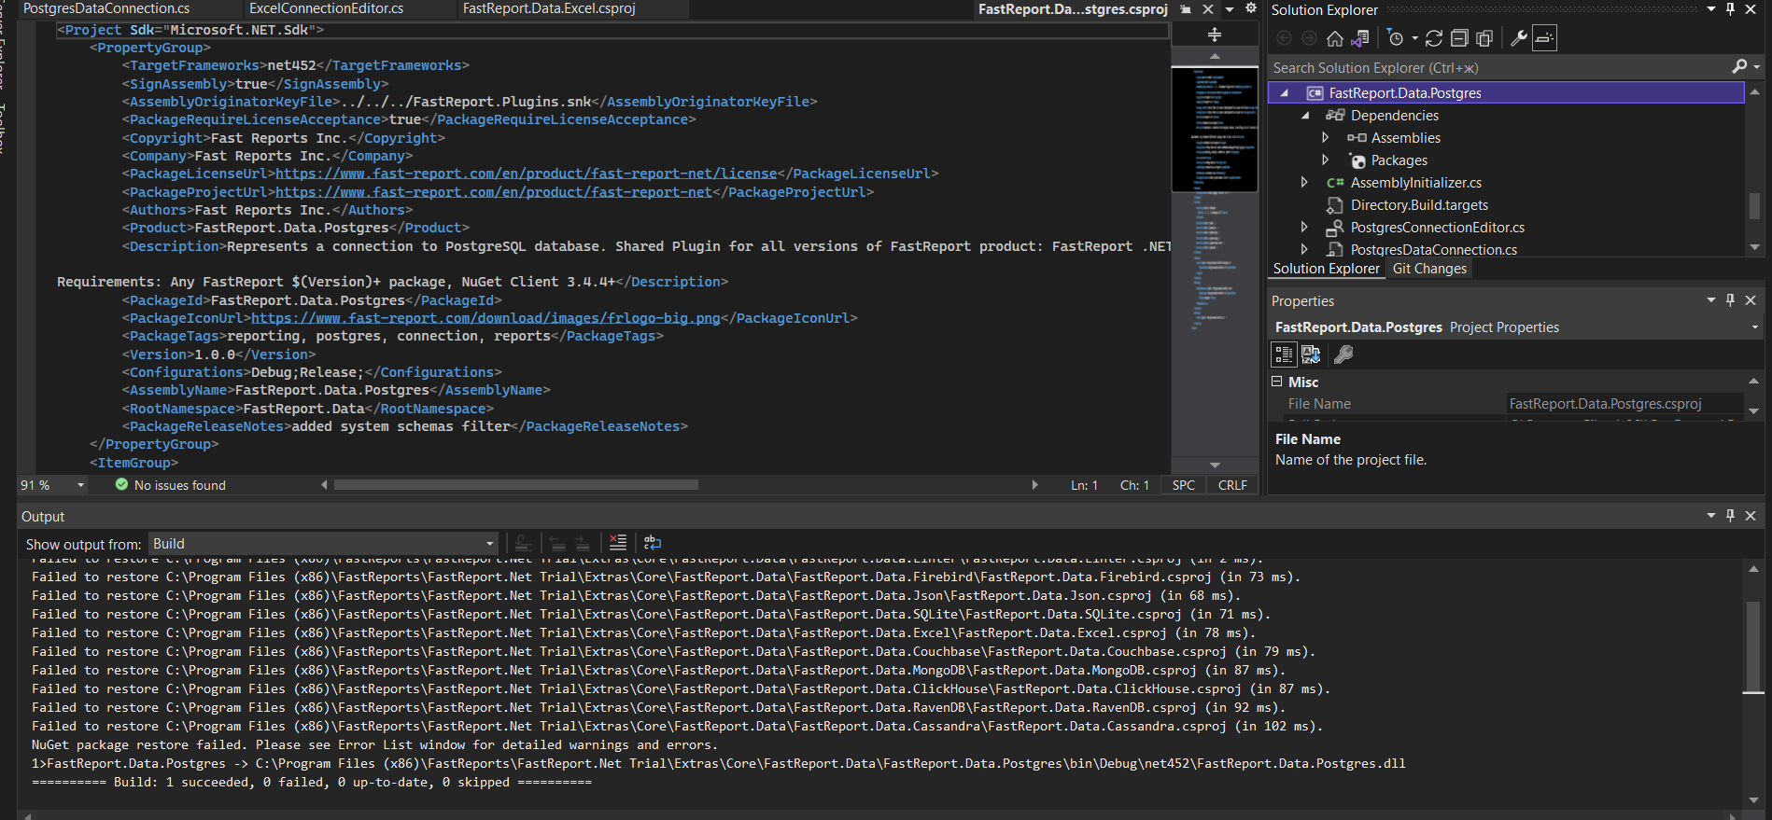The height and width of the screenshot is (820, 1772).
Task: Keep the active csproj tab open (pin icon)
Action: point(1186,9)
